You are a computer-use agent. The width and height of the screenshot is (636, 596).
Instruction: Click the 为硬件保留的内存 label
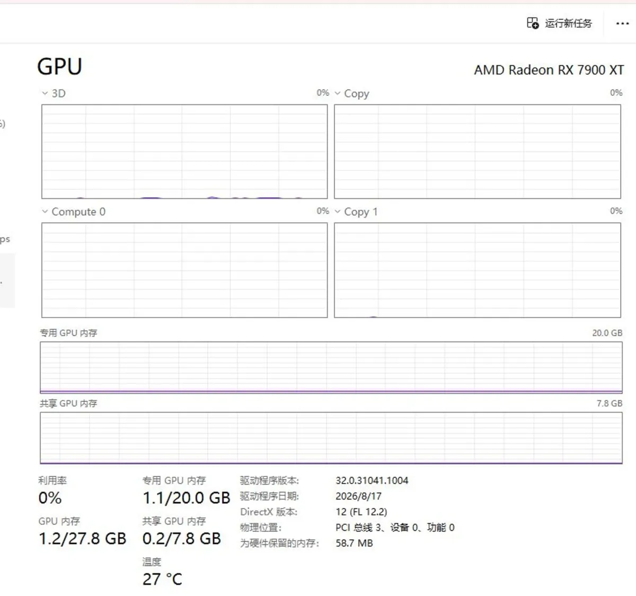point(279,544)
